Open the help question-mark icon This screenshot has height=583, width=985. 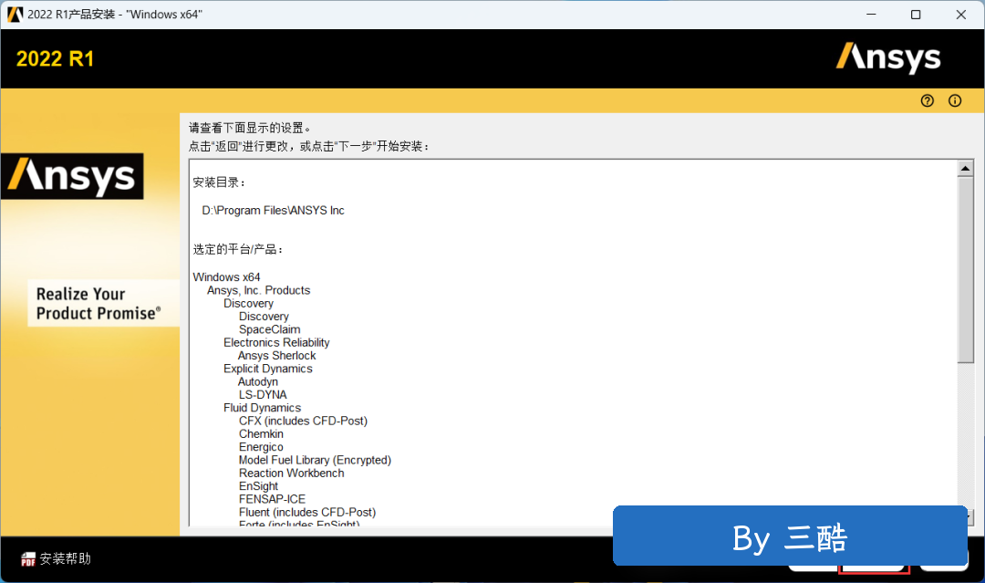coord(928,100)
